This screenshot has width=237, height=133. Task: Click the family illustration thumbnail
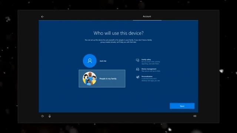point(90,79)
